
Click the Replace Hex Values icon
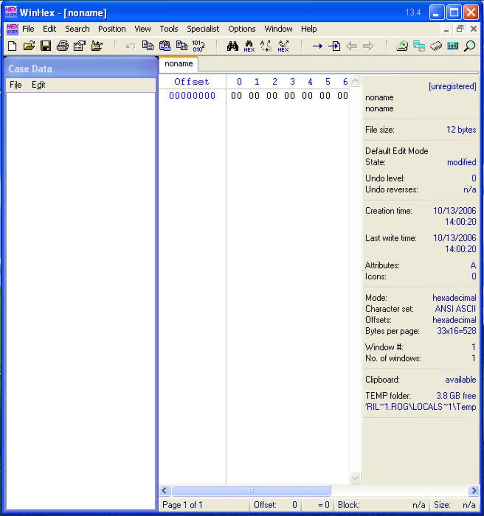click(283, 46)
